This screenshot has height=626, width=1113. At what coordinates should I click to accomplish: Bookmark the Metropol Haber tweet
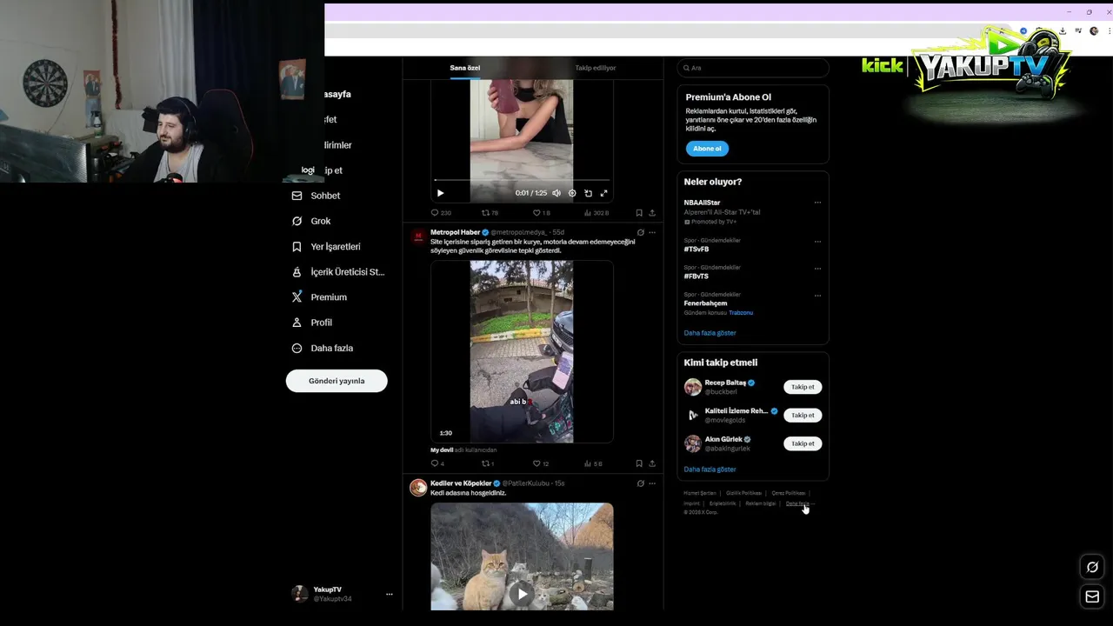[639, 463]
